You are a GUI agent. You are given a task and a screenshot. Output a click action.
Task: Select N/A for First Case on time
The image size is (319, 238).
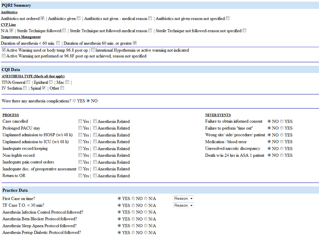(146, 198)
